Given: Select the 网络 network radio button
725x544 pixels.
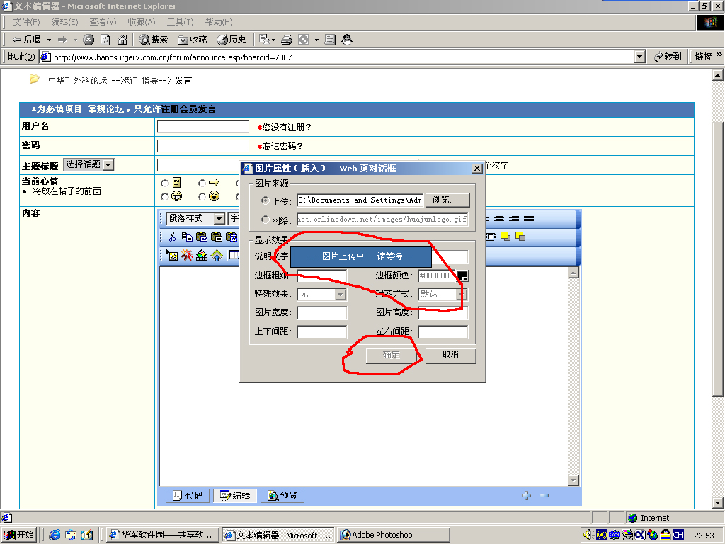Looking at the screenshot, I should (x=266, y=220).
